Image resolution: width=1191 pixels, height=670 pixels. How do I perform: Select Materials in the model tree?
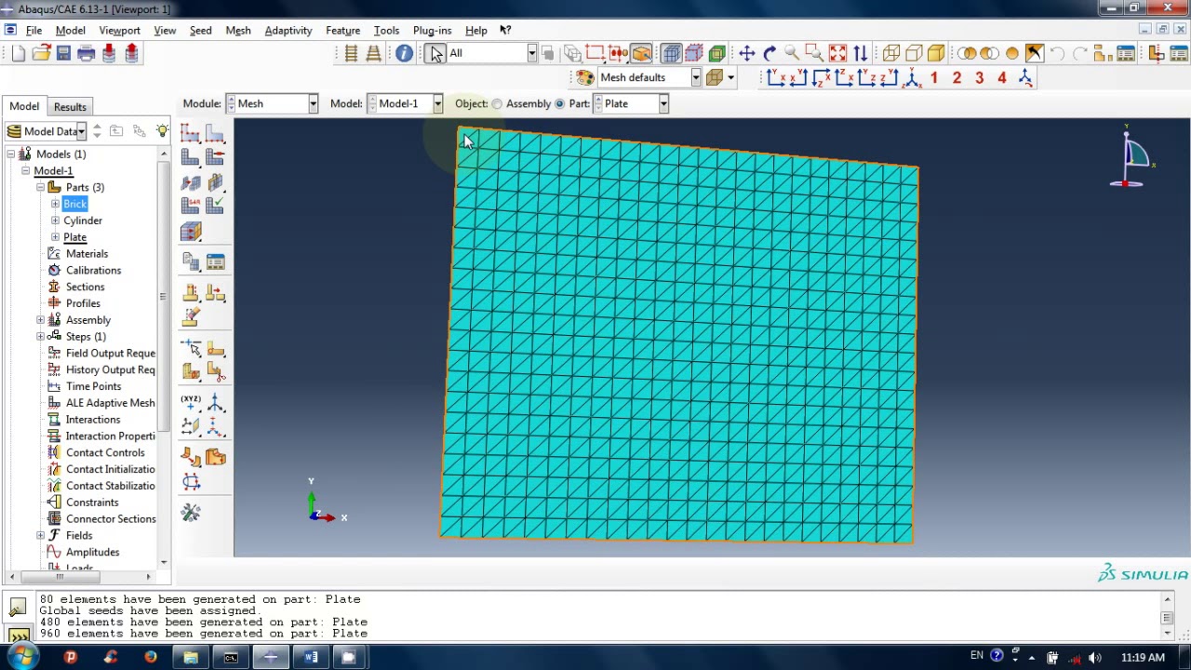(x=87, y=254)
